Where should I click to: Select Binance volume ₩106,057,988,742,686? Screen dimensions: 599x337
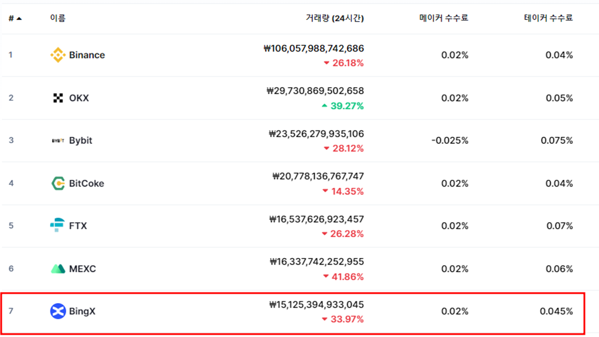click(x=314, y=49)
